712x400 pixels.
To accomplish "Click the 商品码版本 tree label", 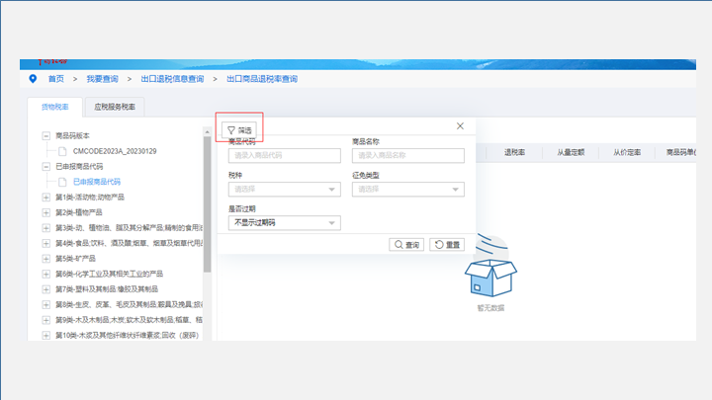I will point(72,135).
